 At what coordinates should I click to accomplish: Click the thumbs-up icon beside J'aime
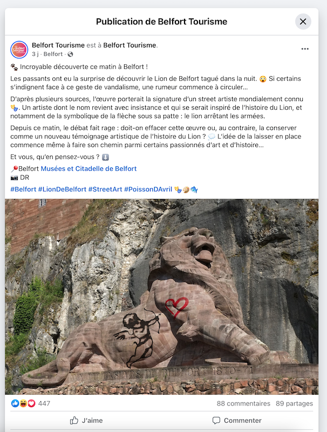coord(74,421)
